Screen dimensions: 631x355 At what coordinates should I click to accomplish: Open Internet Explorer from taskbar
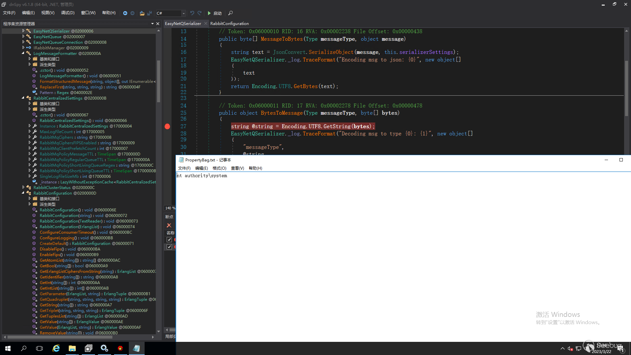[56, 348]
